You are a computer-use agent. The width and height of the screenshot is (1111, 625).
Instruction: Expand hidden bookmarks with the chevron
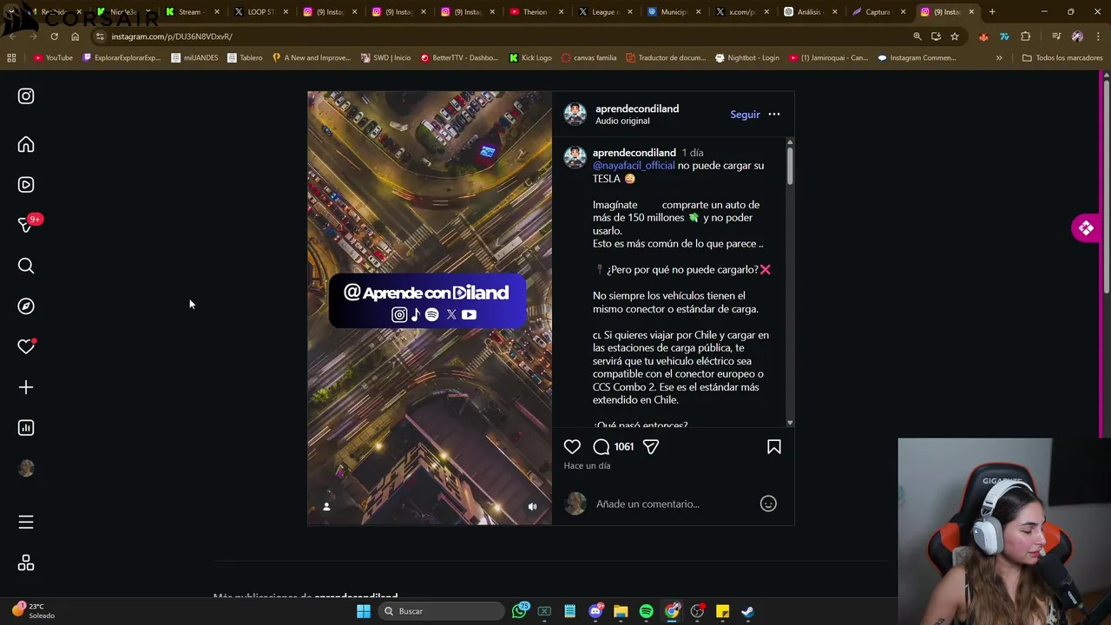click(999, 58)
